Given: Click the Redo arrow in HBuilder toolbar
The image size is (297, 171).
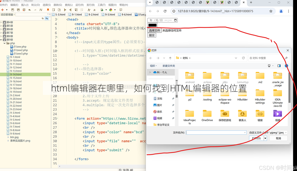Looking at the screenshot, I should [x=35, y=10].
